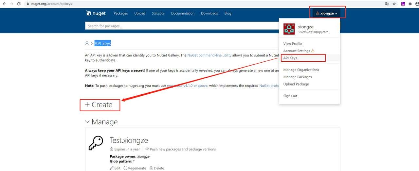Screen dimensions: 419x171
Task: Regenerate the Test.xiongze API key
Action: pos(135,168)
